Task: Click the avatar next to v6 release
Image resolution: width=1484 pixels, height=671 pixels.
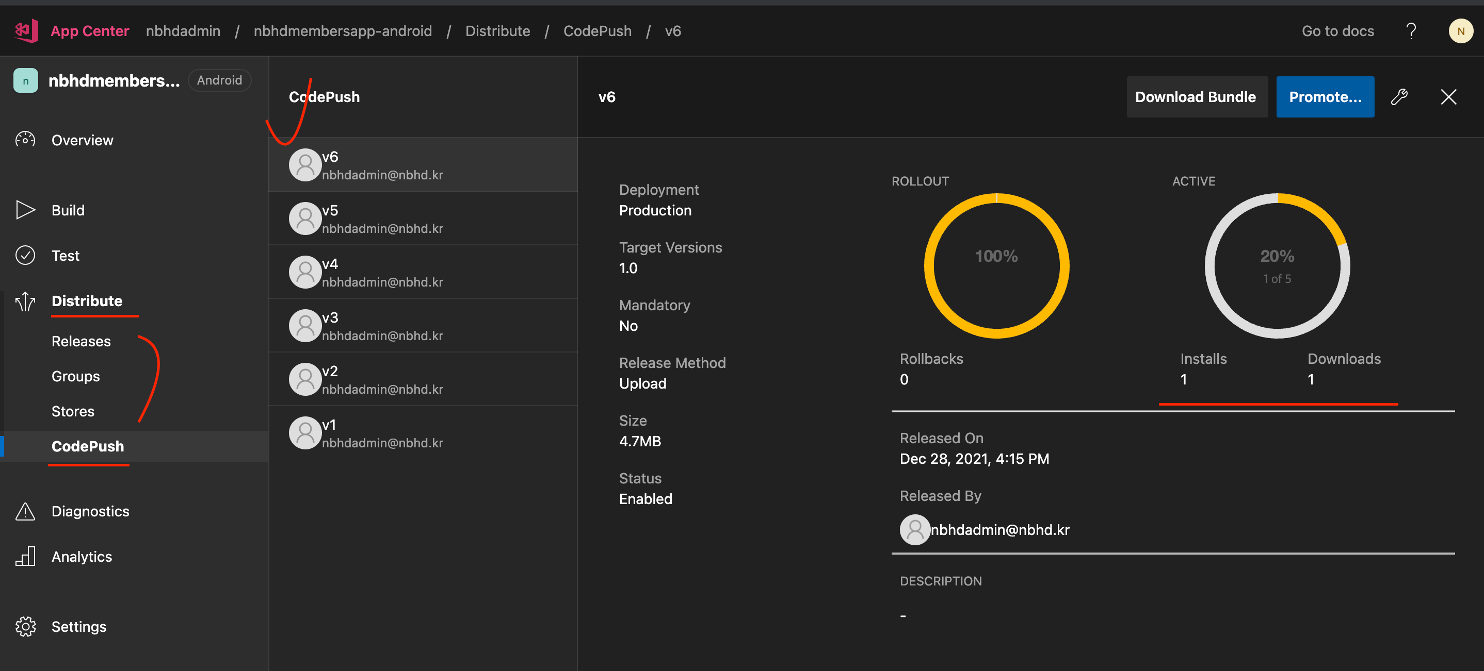Action: click(x=305, y=165)
